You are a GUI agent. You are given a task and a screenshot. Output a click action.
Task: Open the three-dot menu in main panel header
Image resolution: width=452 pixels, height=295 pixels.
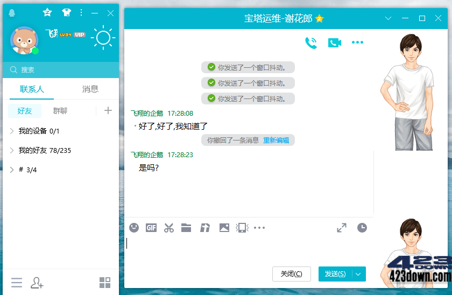81,12
